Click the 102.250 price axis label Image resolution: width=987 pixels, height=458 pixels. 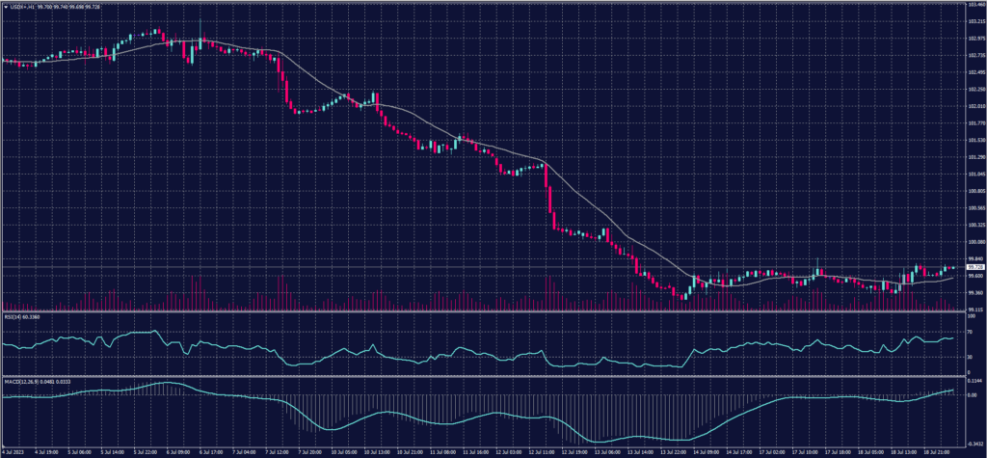[973, 90]
